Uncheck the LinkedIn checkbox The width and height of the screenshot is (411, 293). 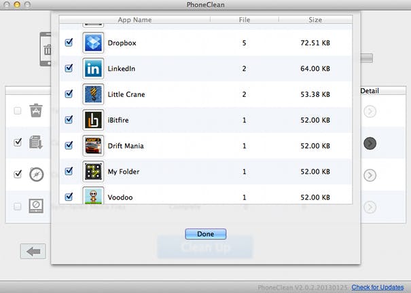[x=69, y=68]
